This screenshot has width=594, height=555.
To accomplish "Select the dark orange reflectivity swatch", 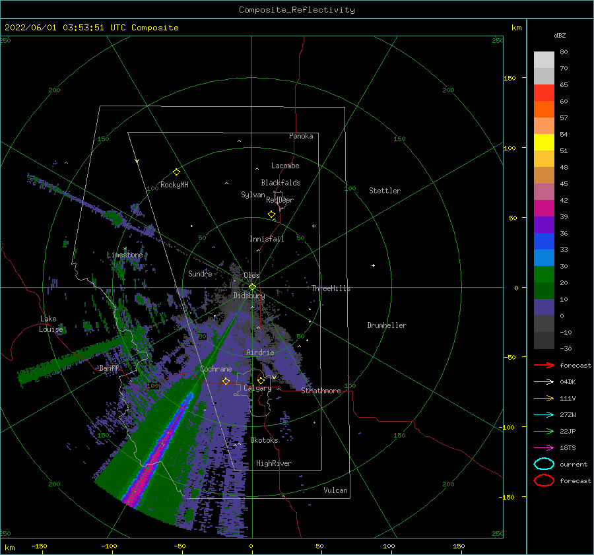I will [544, 109].
